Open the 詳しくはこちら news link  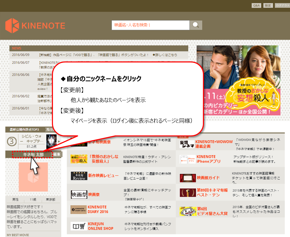pos(166,55)
